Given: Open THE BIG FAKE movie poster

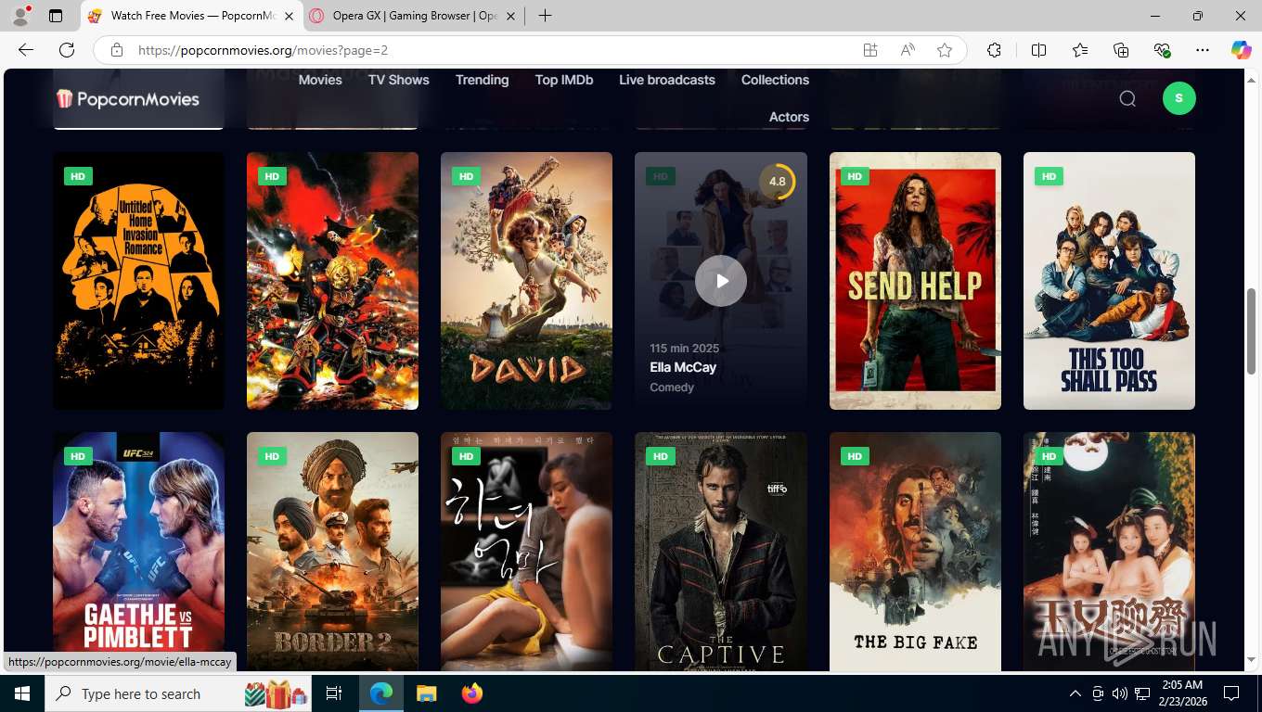Looking at the screenshot, I should (x=915, y=552).
